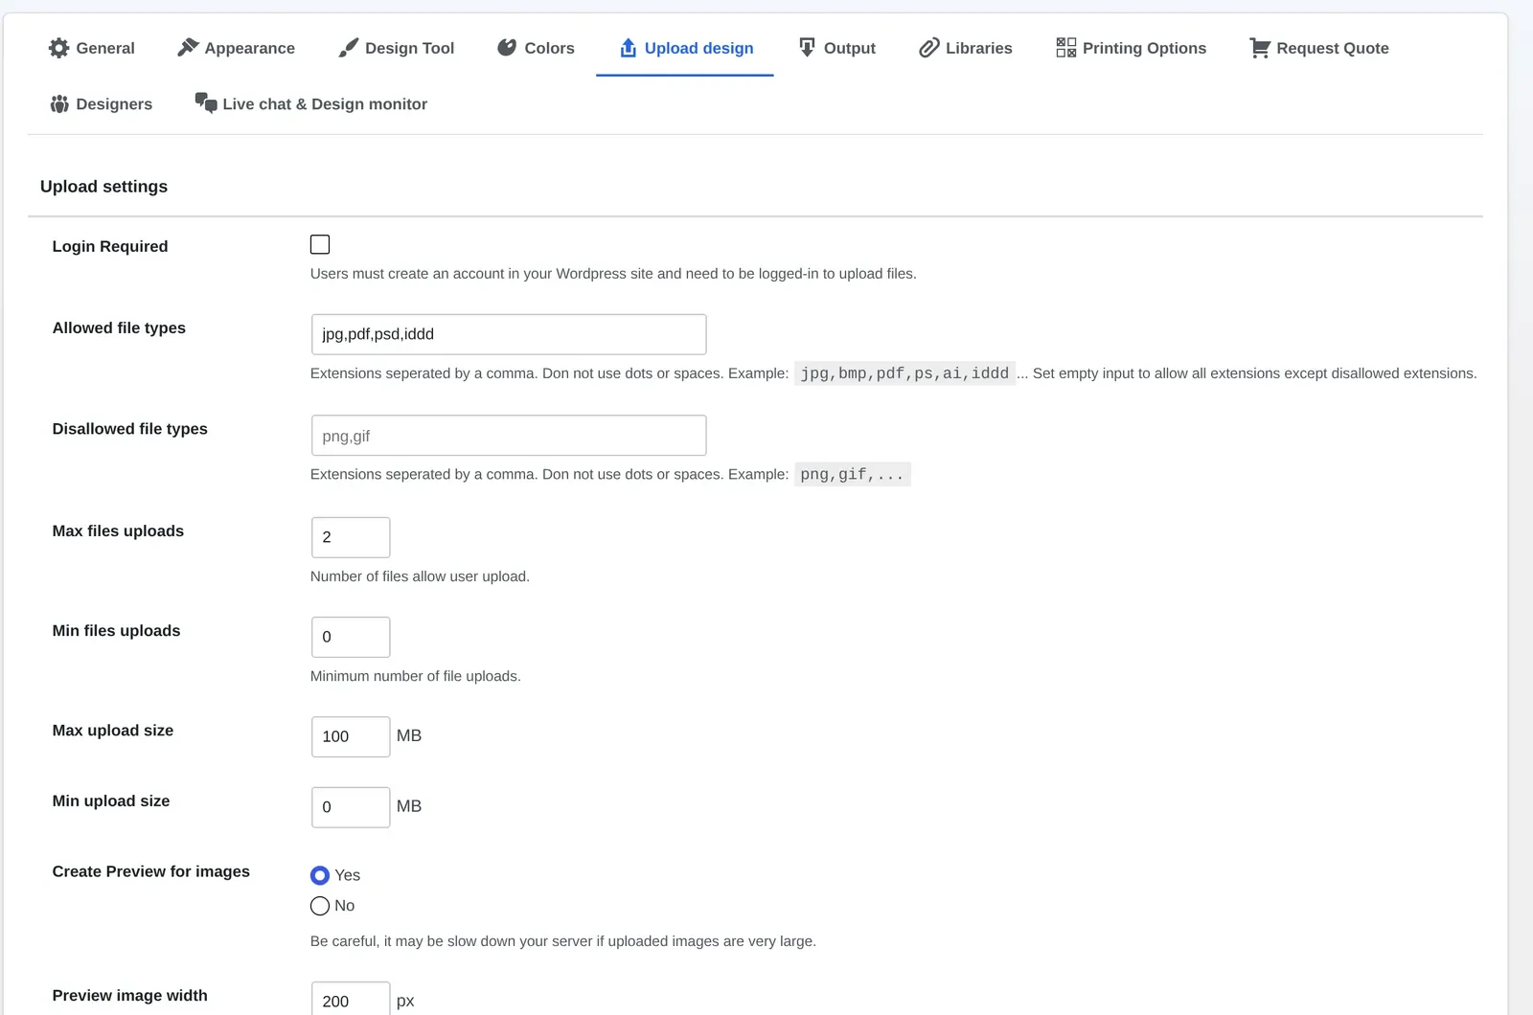Click the Live chat bubbles icon
The image size is (1533, 1015).
pyautogui.click(x=206, y=102)
